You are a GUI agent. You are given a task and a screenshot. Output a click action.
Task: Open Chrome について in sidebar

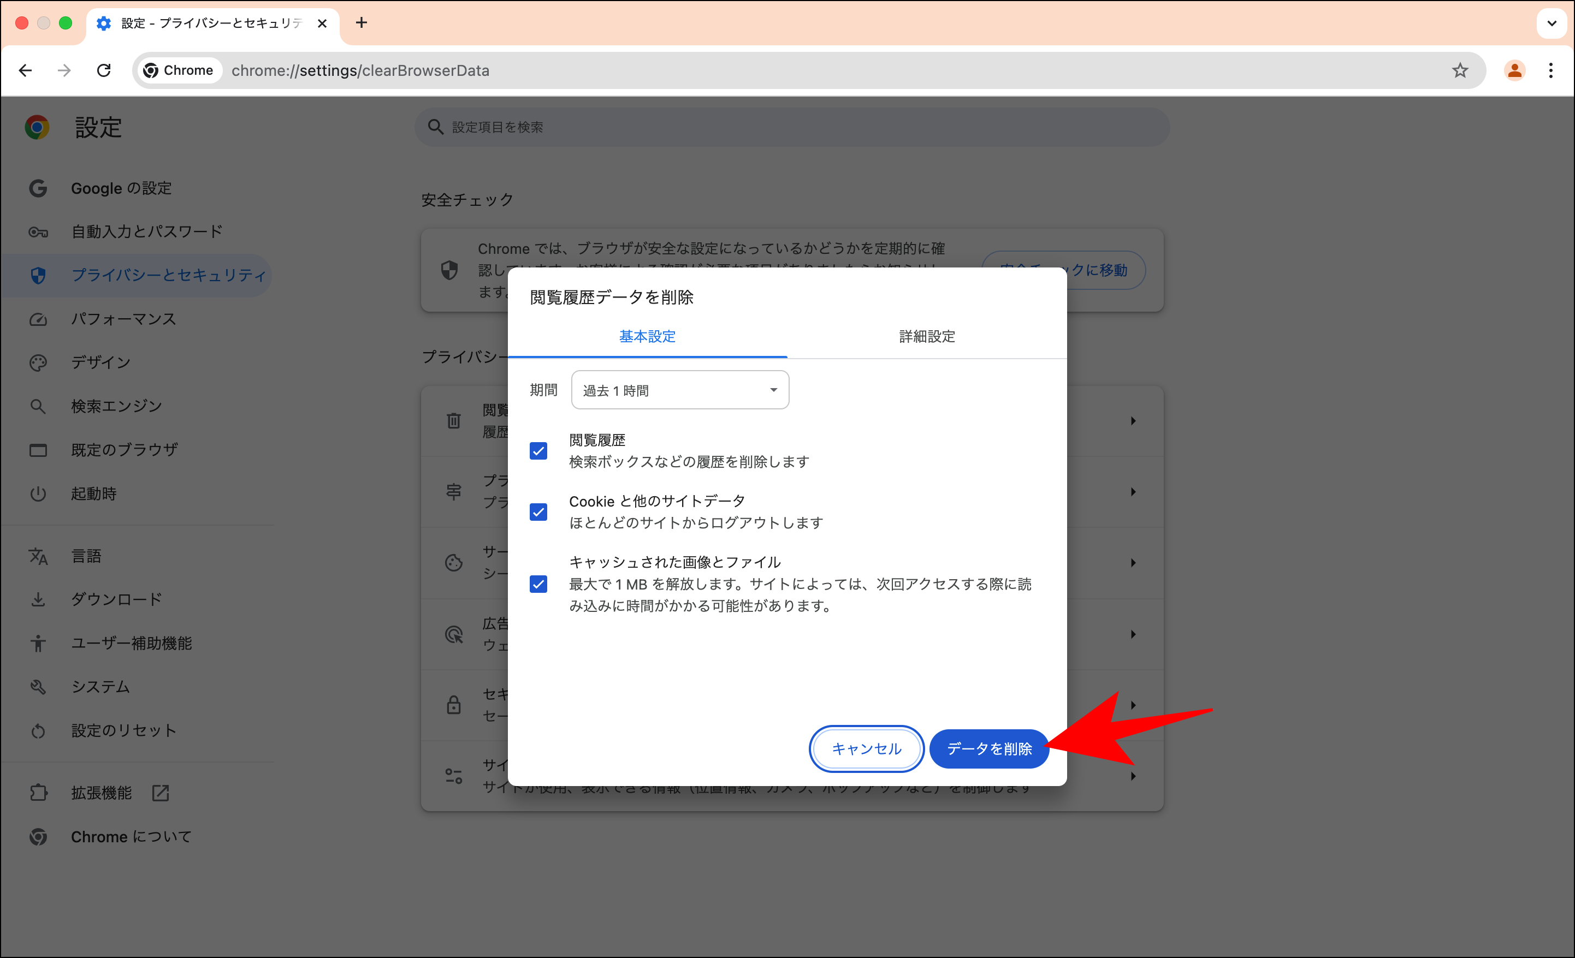point(138,837)
